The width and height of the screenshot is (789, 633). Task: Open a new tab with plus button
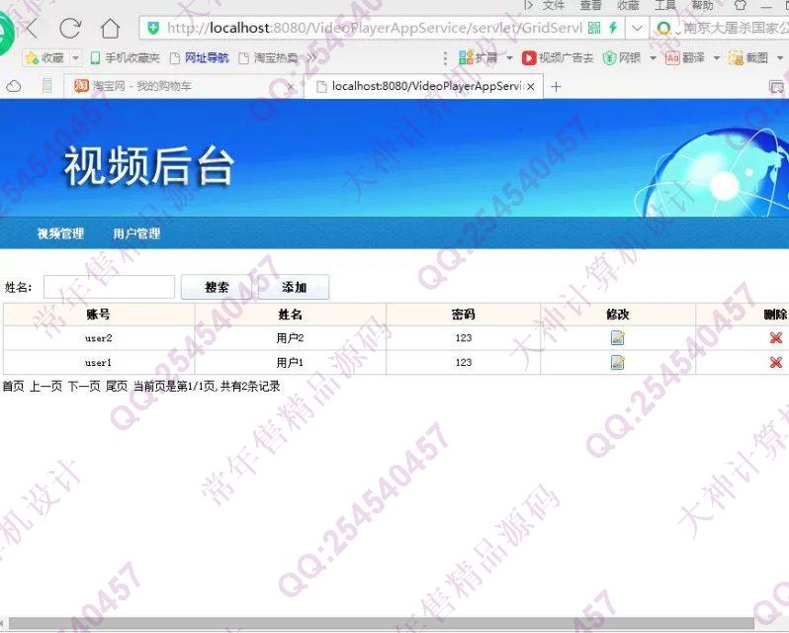[x=556, y=87]
